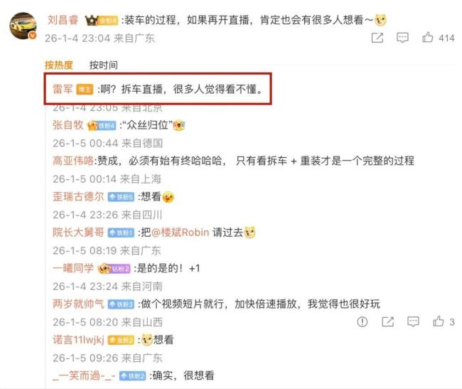Sort replies by 按时间
Image resolution: width=462 pixels, height=389 pixels.
[104, 65]
